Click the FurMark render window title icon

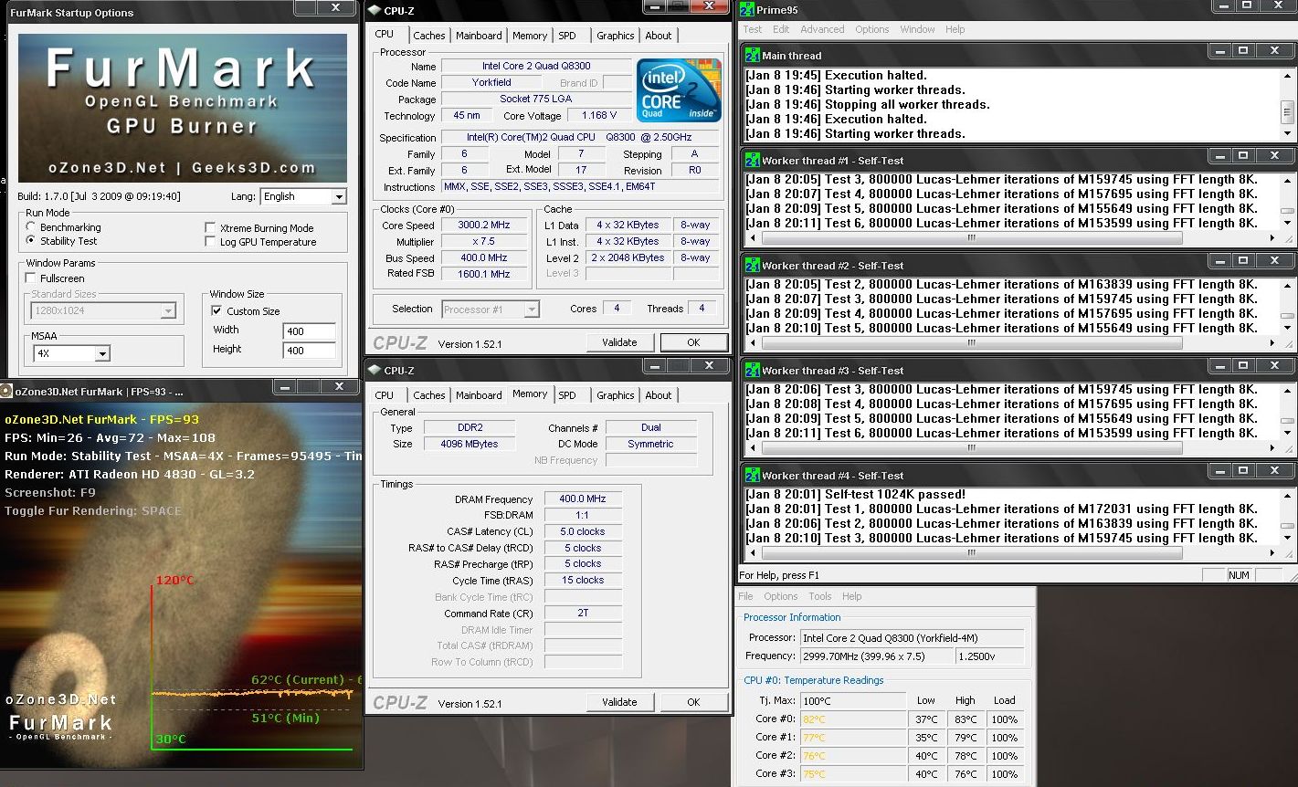click(x=6, y=391)
